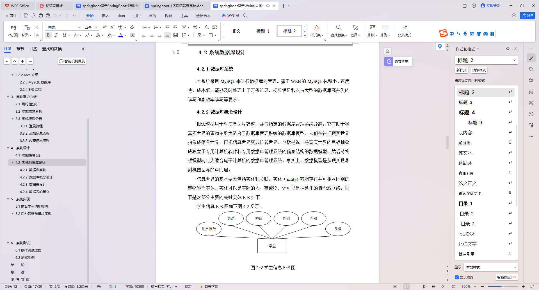Switch to 插入 ribbon tab

point(105,15)
